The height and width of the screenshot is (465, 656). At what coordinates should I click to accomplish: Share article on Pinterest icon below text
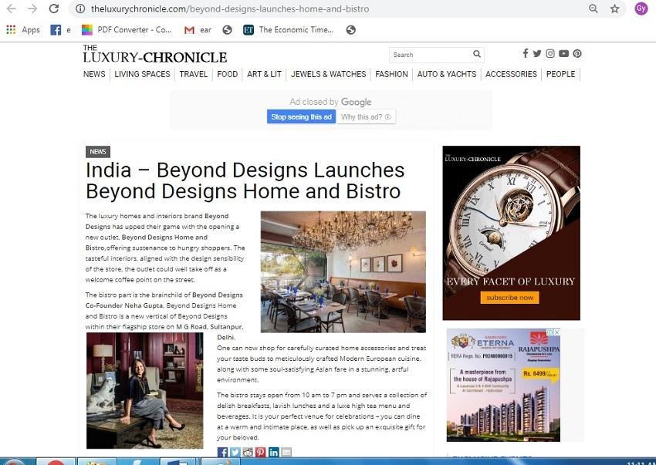pos(261,452)
